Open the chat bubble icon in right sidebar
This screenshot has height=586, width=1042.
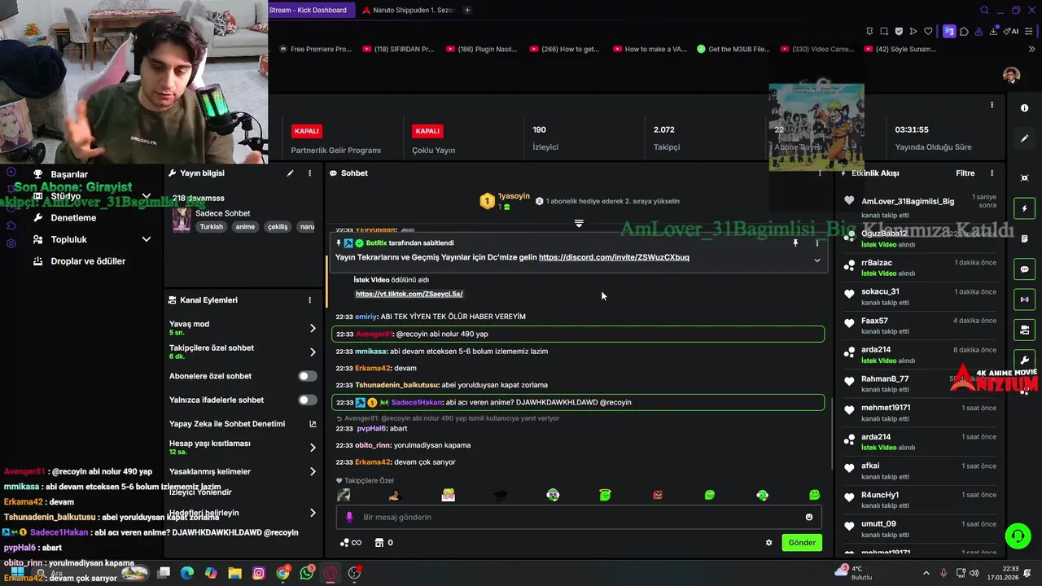pos(1024,269)
